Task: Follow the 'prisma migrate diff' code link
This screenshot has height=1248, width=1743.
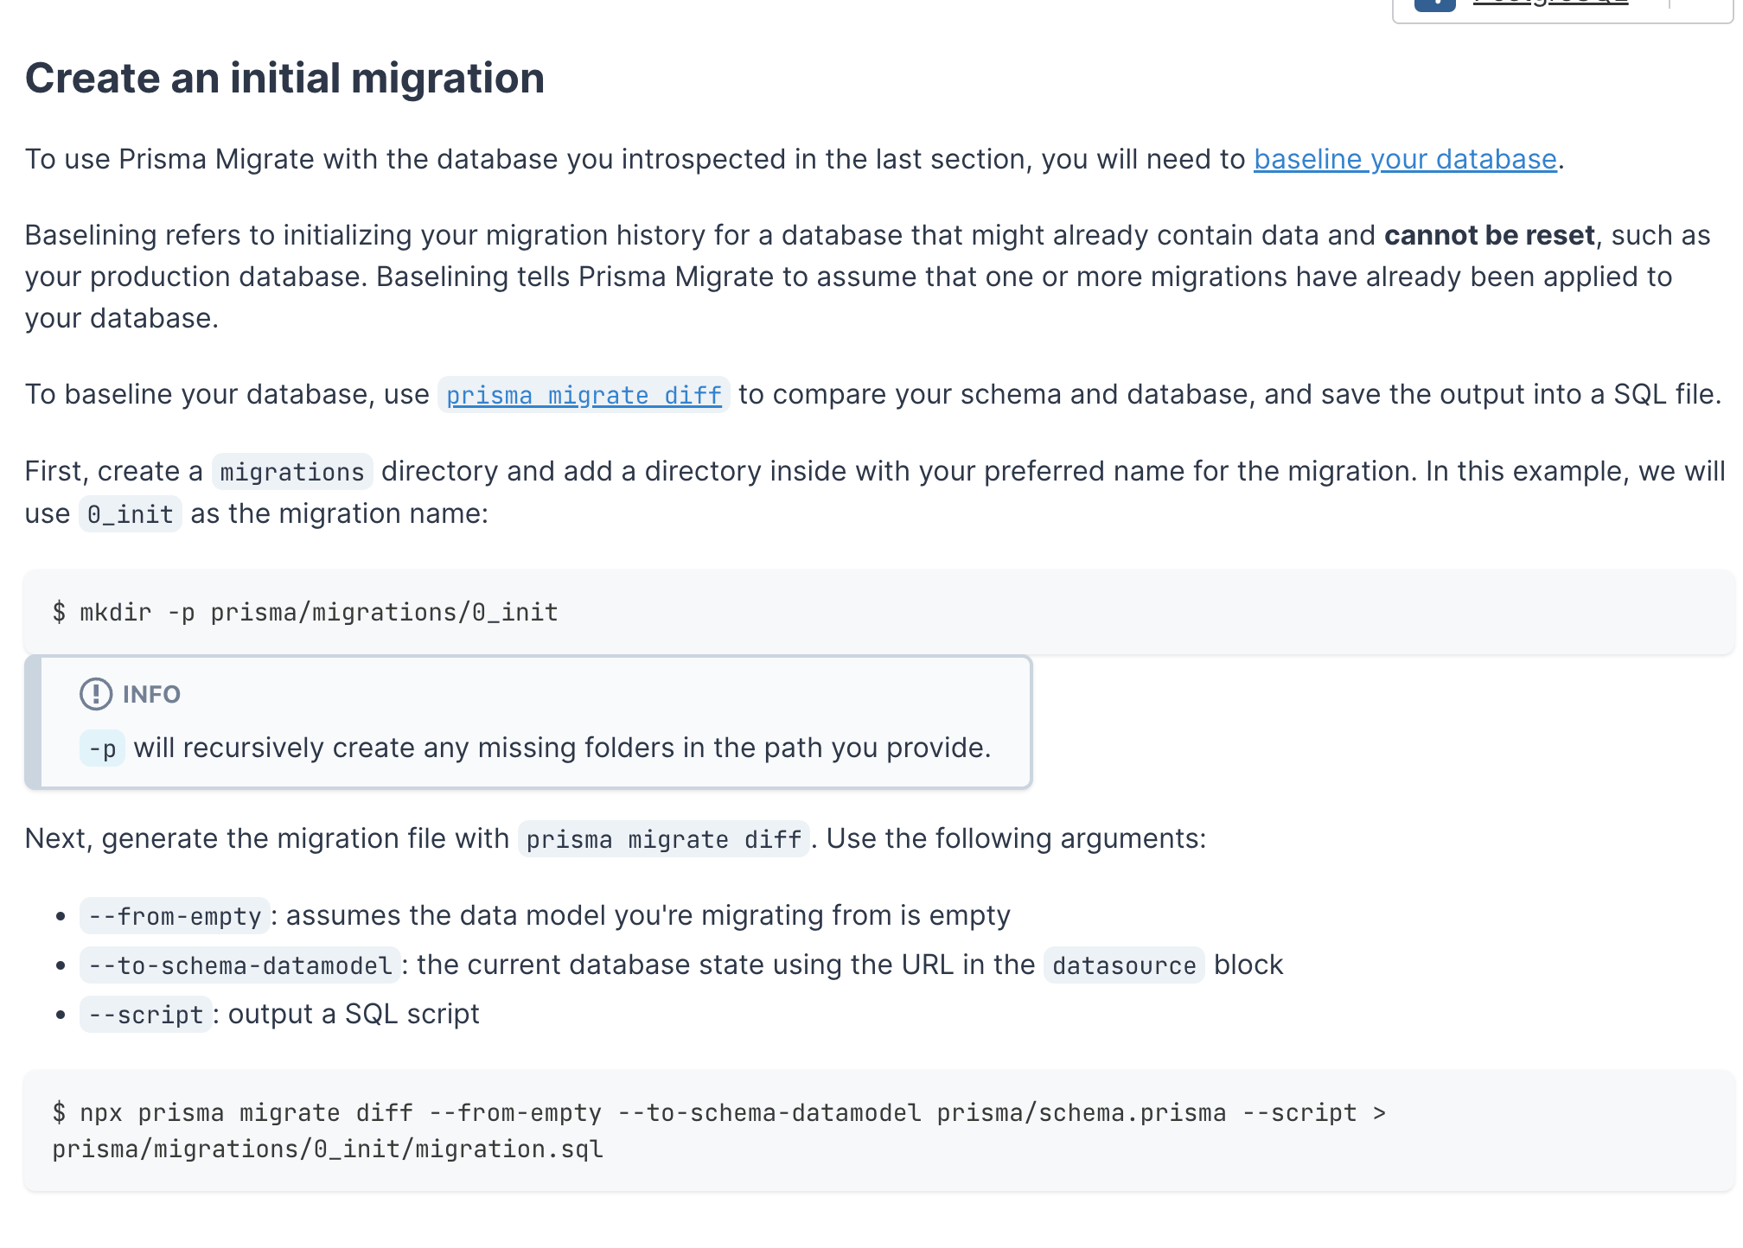Action: [x=584, y=396]
